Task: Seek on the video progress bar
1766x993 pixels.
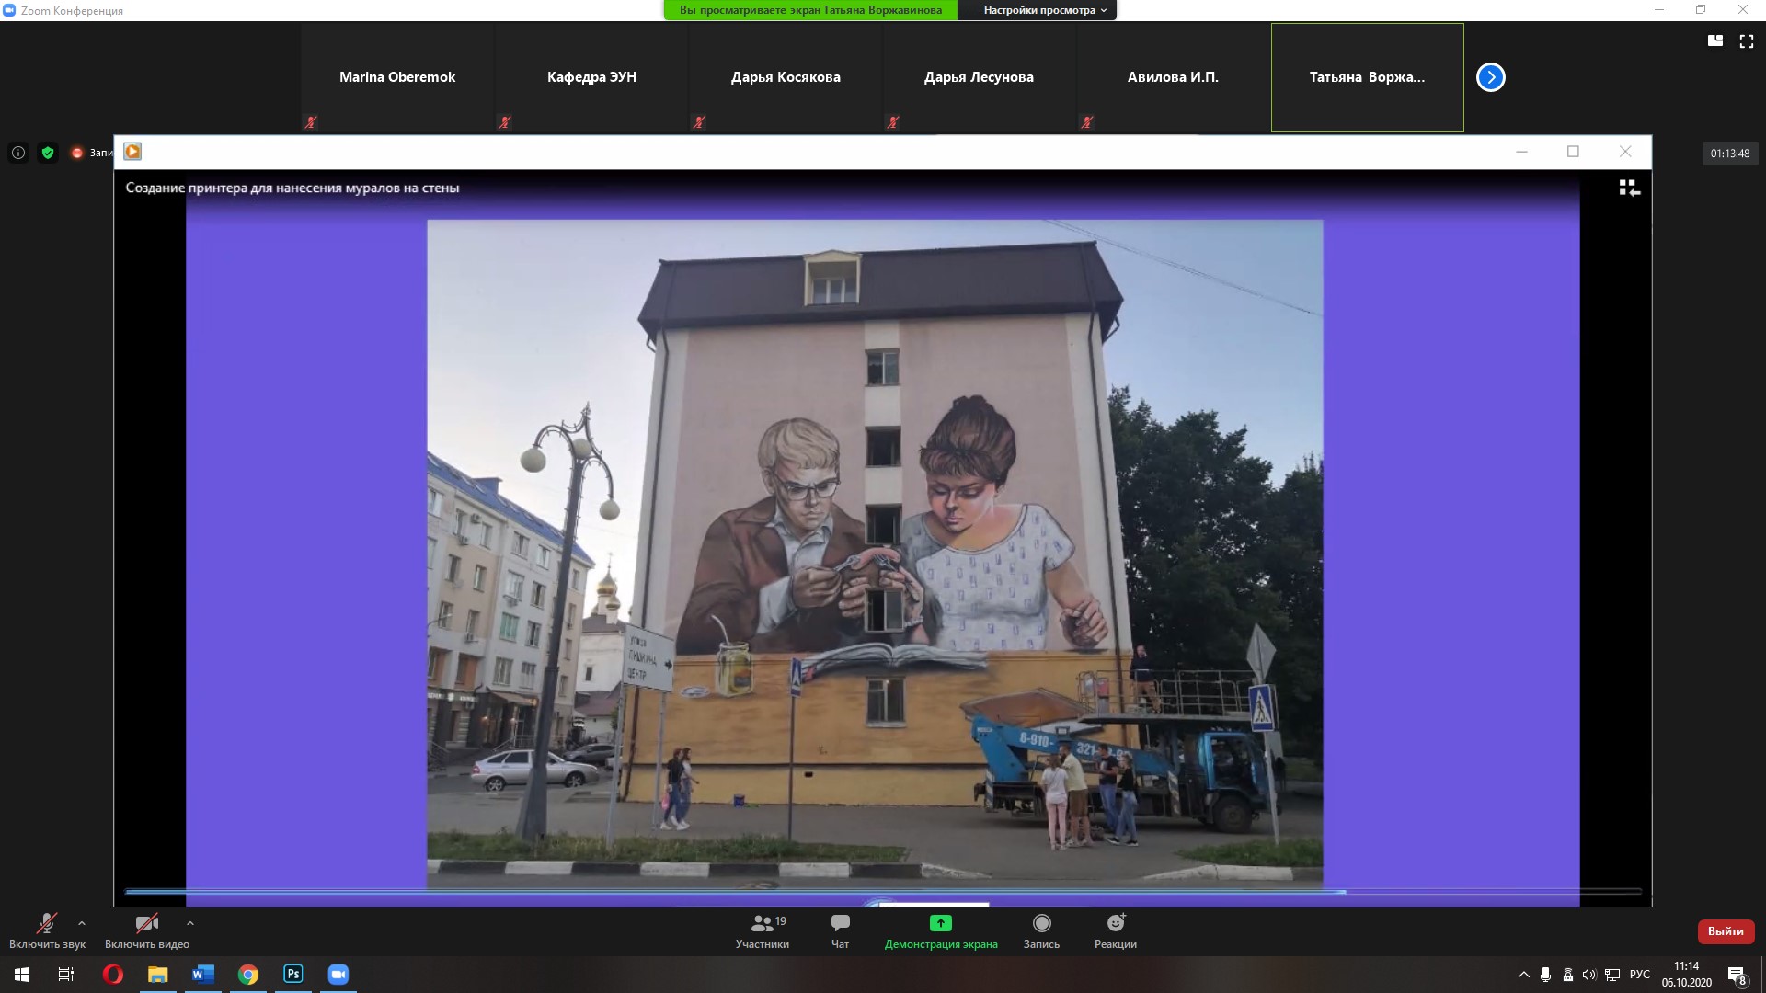Action: pyautogui.click(x=883, y=891)
